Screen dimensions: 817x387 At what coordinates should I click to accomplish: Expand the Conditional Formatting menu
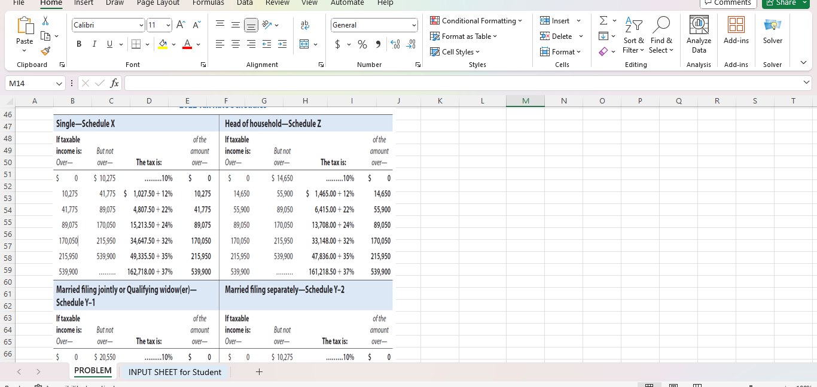tap(477, 20)
